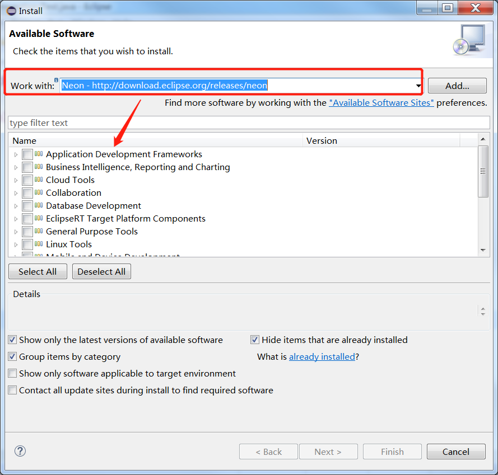
Task: Click the EclipseRT Target Platform category icon
Action: click(x=39, y=218)
